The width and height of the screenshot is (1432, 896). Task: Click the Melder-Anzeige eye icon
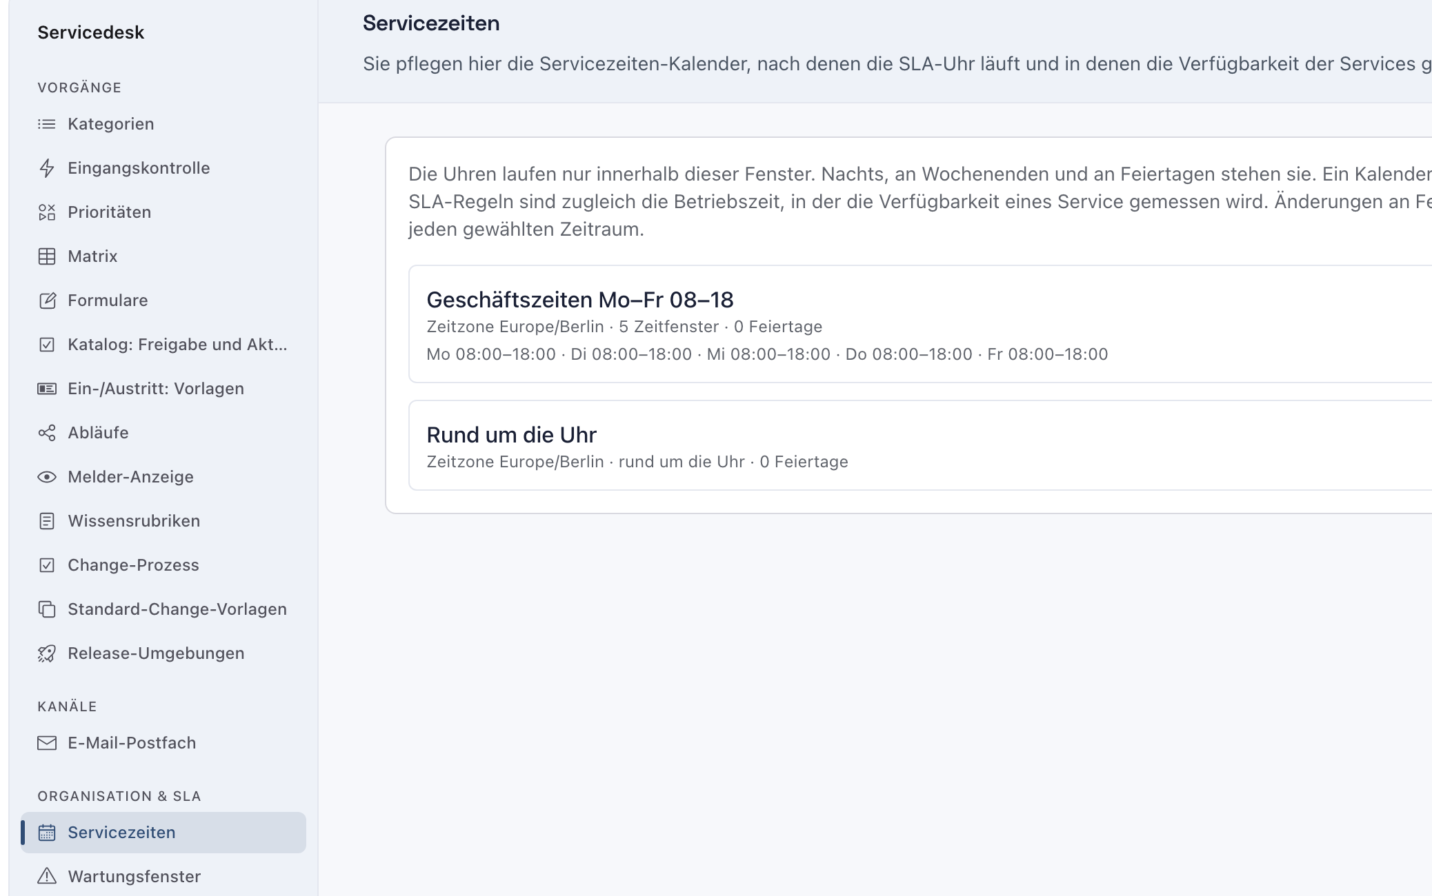[47, 477]
